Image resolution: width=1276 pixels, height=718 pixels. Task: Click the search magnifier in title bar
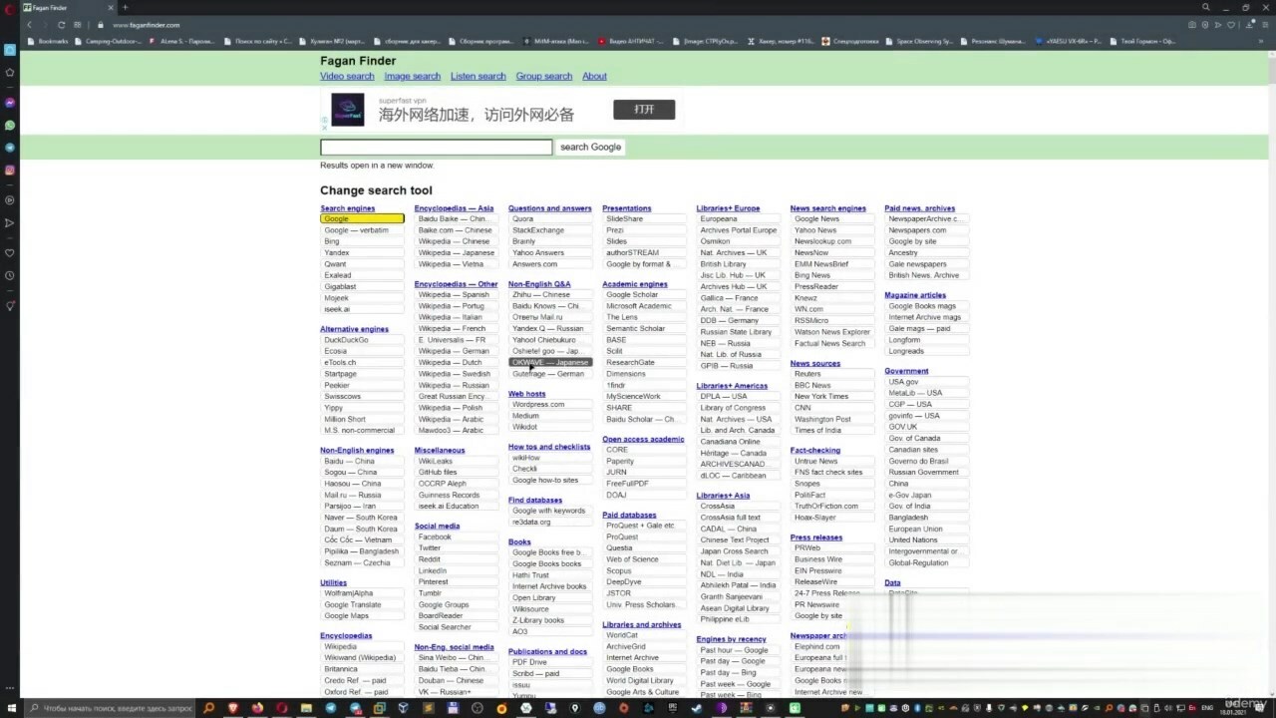[x=1205, y=7]
